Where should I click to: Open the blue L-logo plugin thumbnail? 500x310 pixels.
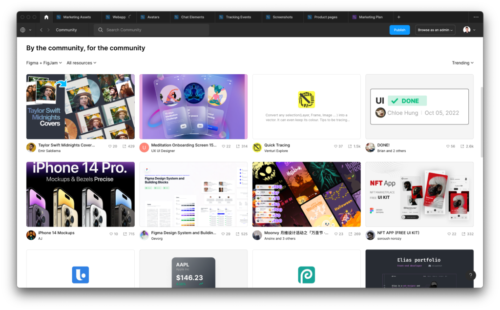tap(81, 269)
